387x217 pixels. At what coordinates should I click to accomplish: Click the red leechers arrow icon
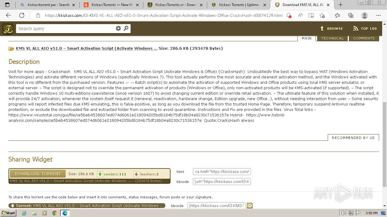(x=136, y=174)
